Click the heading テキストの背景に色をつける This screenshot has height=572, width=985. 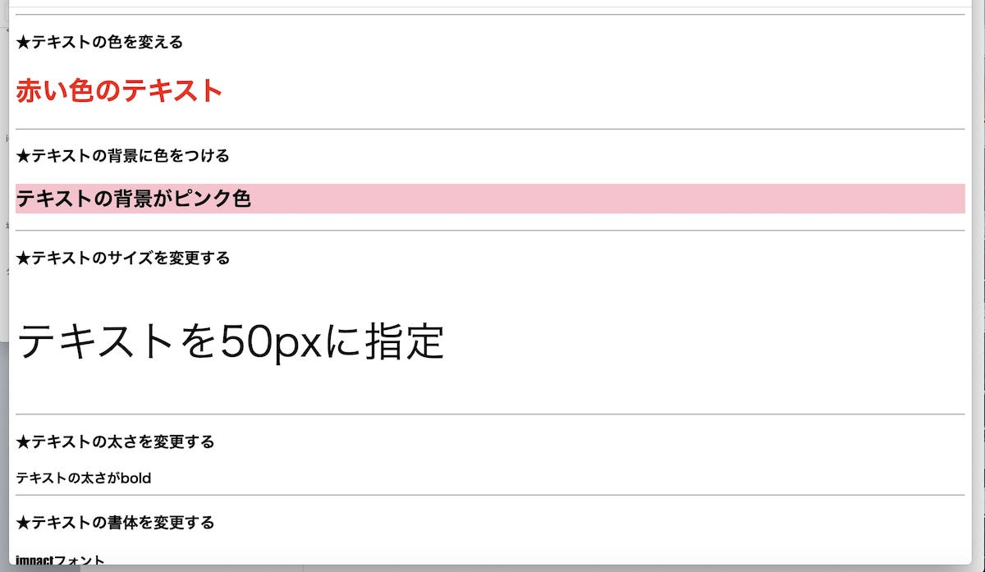coord(131,155)
